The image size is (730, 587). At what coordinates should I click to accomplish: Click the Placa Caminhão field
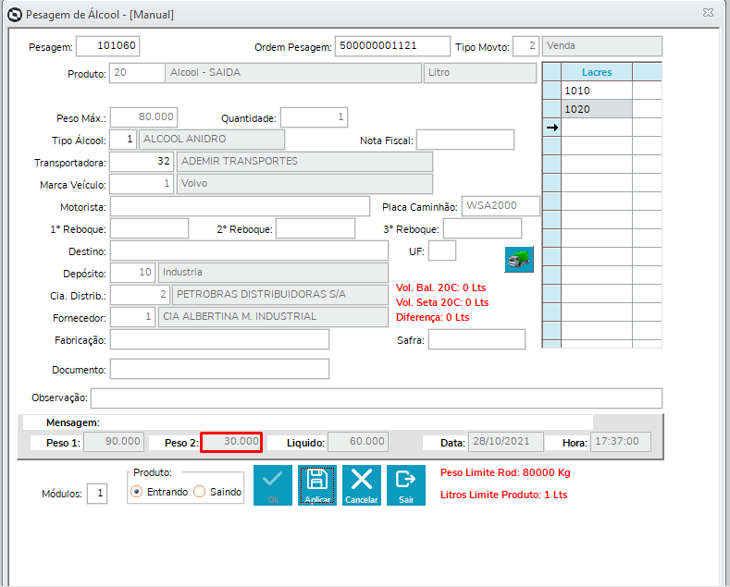(501, 206)
